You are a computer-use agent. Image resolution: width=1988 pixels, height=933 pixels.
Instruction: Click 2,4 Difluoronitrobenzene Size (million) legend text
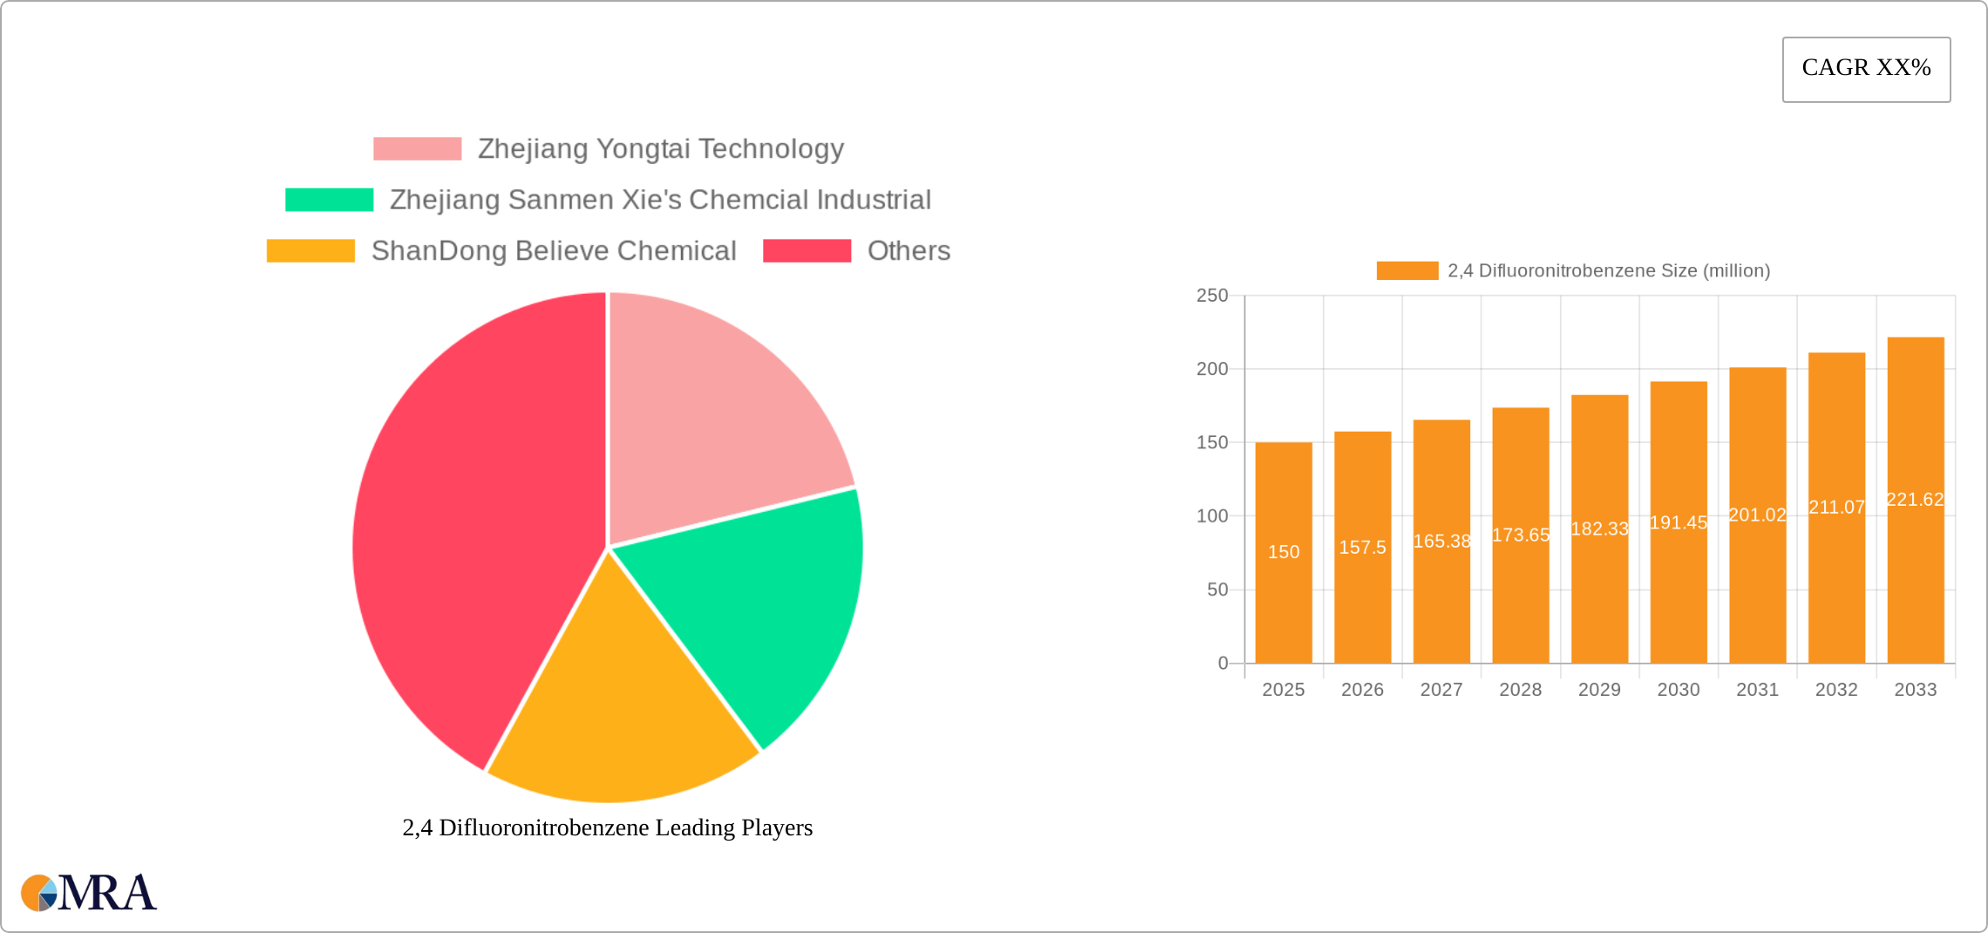(1609, 270)
